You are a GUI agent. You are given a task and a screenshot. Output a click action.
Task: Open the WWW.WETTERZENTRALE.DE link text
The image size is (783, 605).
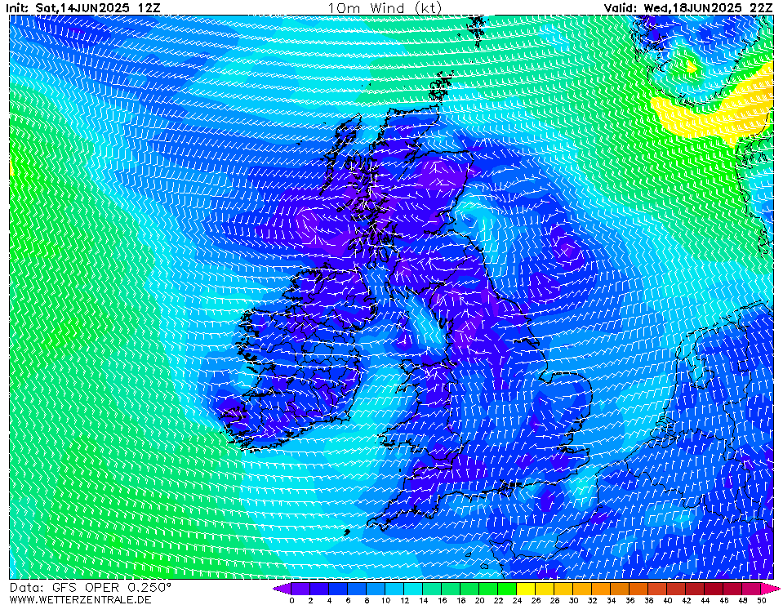pos(80,599)
